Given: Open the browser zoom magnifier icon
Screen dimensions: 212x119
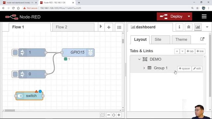Looking at the screenshot, I should pos(192,8).
